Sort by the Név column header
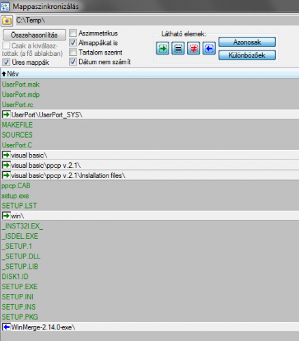This screenshot has height=341, width=299. 149,74
